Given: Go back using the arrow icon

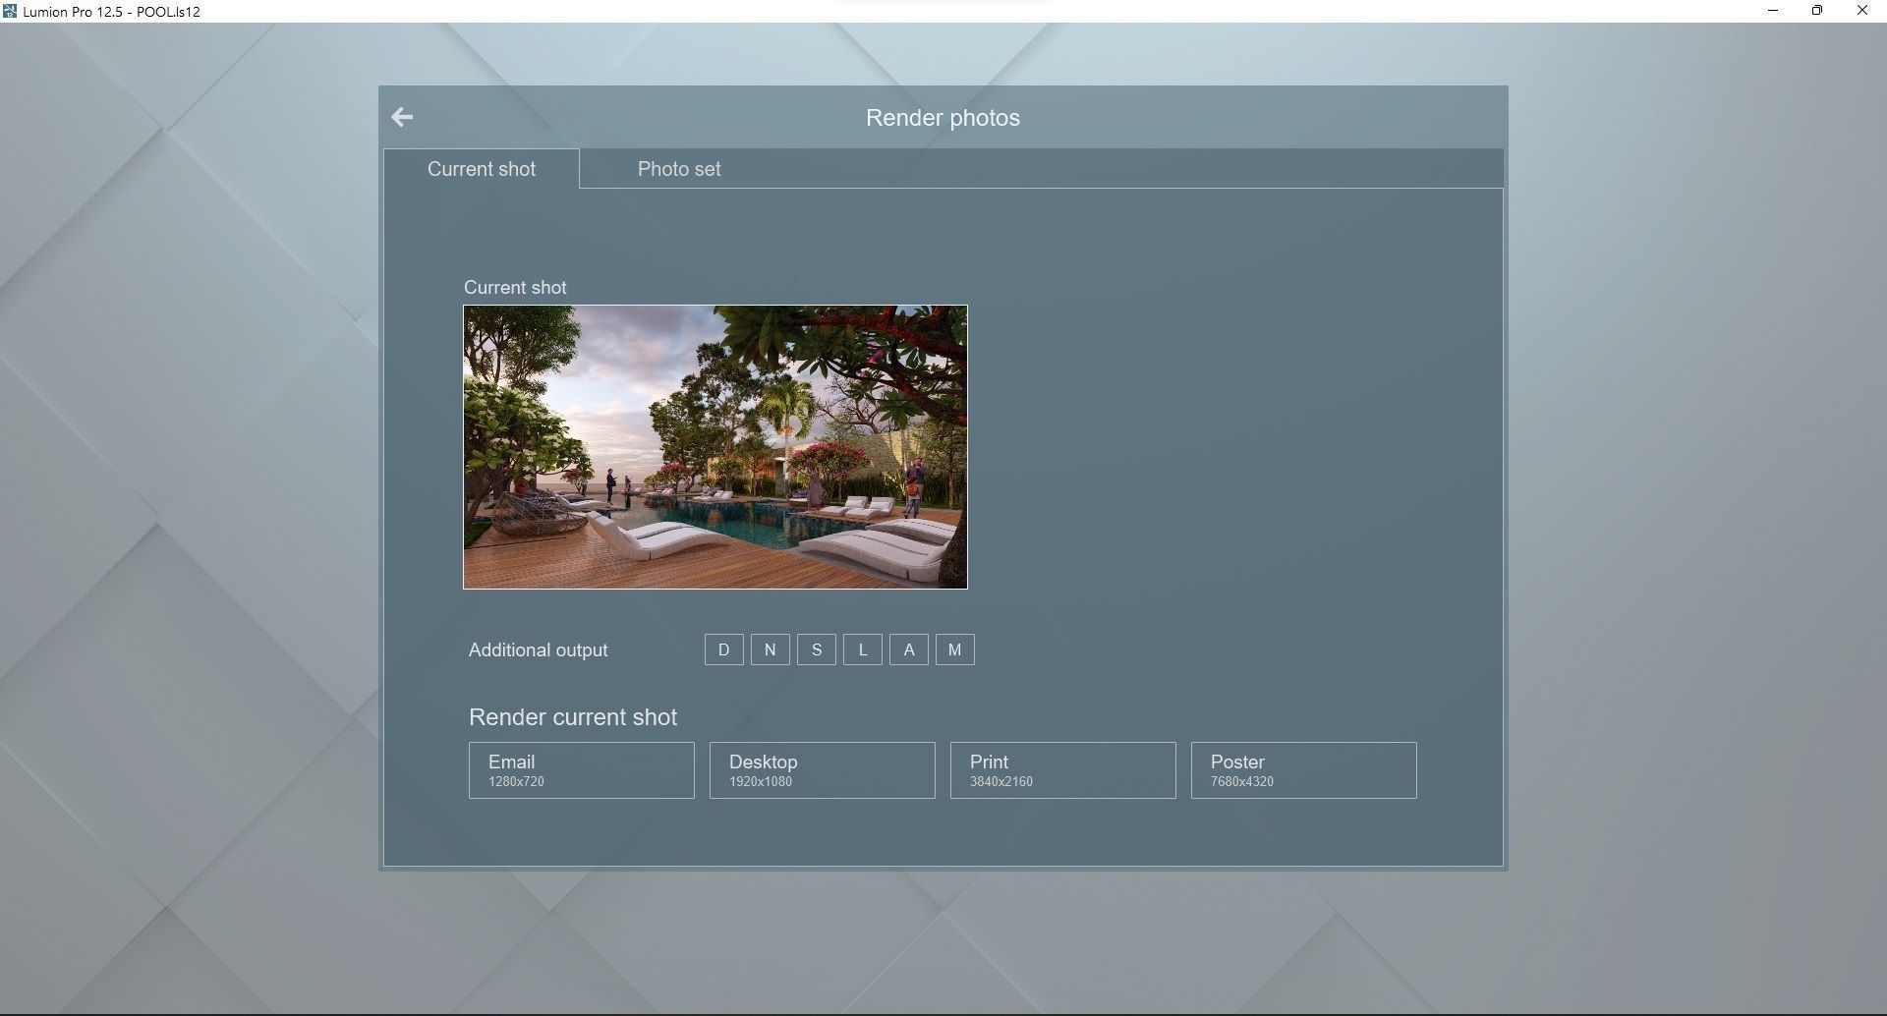Looking at the screenshot, I should tap(402, 117).
